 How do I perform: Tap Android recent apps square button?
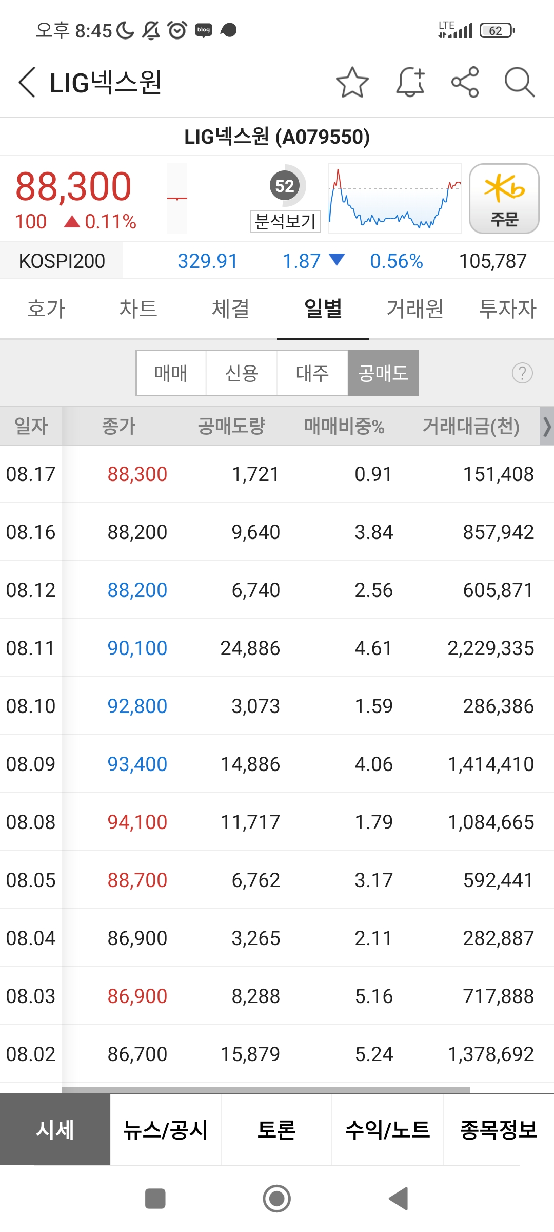click(155, 1199)
